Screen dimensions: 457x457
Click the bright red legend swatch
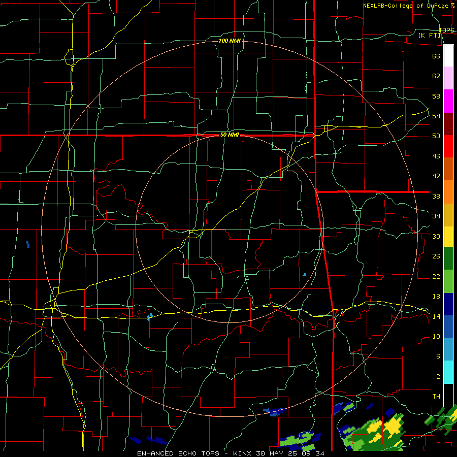448,146
